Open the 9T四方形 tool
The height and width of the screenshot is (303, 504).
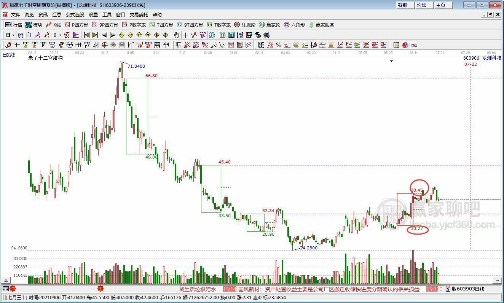(x=190, y=25)
